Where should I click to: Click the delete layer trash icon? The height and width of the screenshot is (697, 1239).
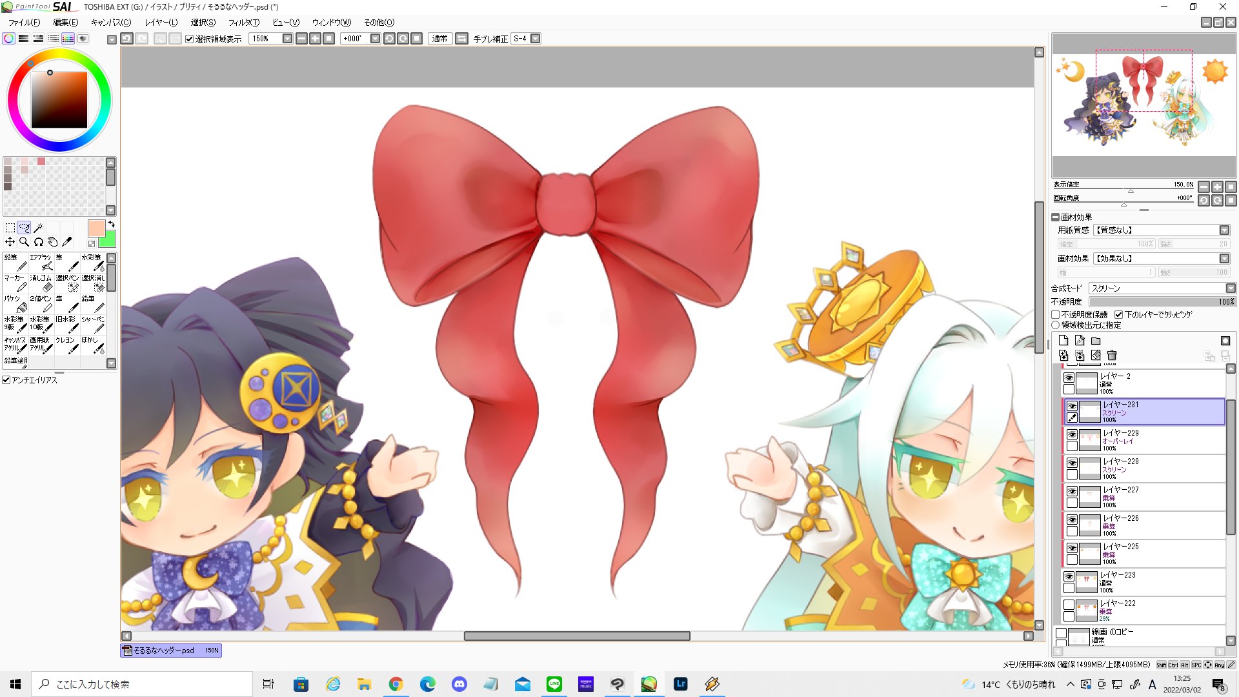(x=1112, y=356)
